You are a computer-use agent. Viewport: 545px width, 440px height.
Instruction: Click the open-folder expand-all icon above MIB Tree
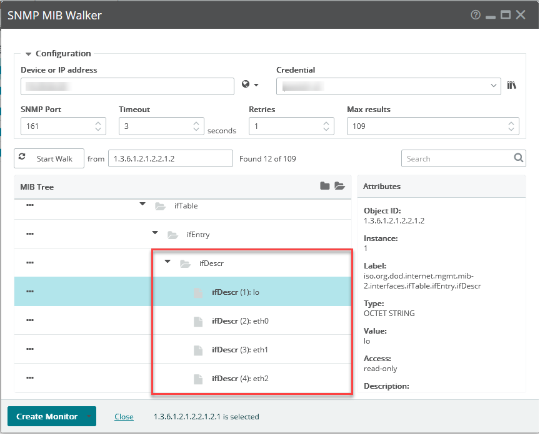(339, 186)
